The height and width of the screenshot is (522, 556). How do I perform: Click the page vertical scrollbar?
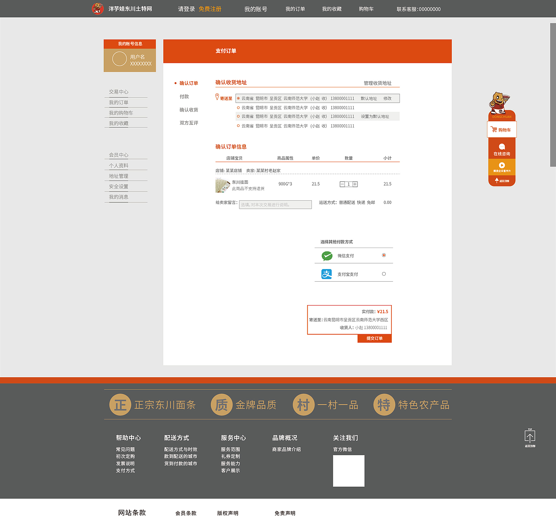pyautogui.click(x=553, y=95)
